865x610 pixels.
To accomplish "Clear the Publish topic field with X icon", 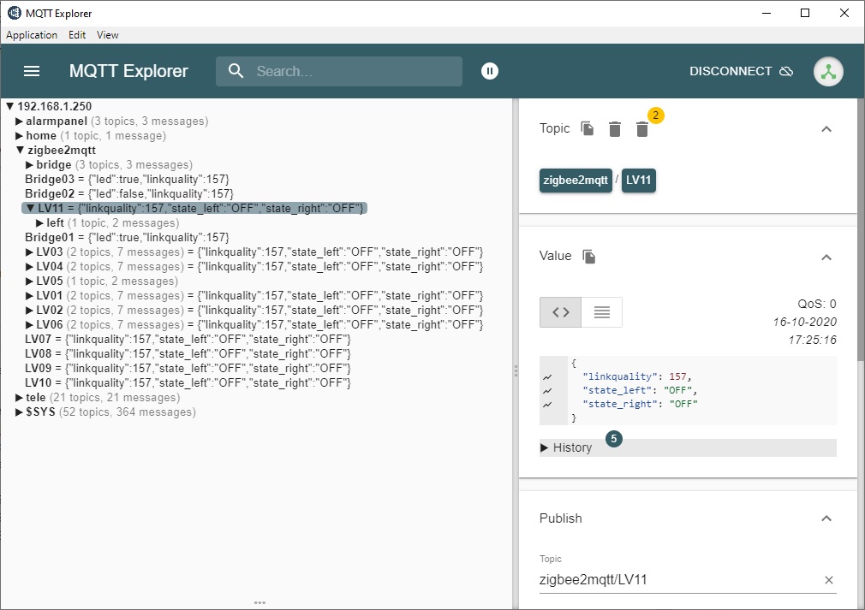I will (829, 579).
